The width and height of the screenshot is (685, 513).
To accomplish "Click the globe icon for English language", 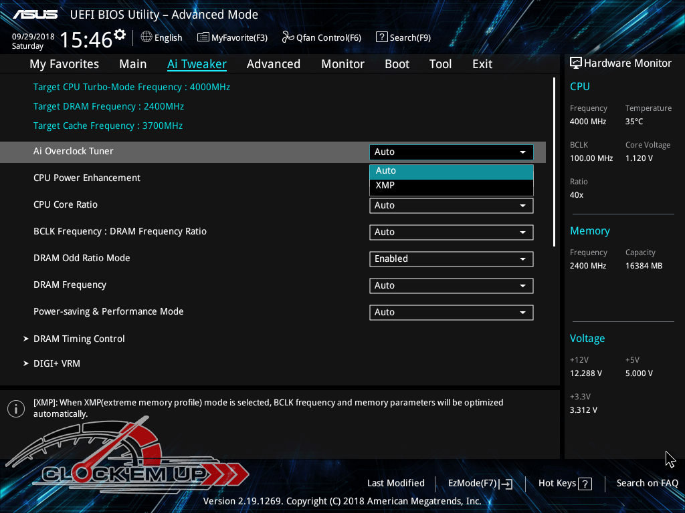I will pyautogui.click(x=146, y=37).
